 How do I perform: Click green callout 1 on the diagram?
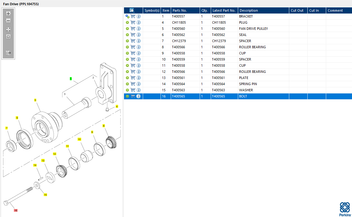click(x=71, y=79)
